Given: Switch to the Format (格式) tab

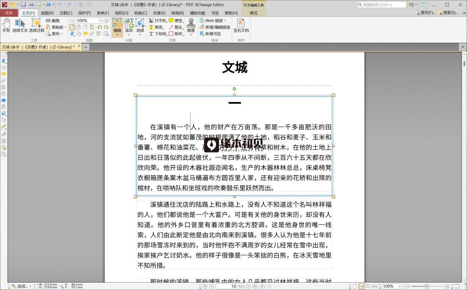Looking at the screenshot, I should coord(253,13).
